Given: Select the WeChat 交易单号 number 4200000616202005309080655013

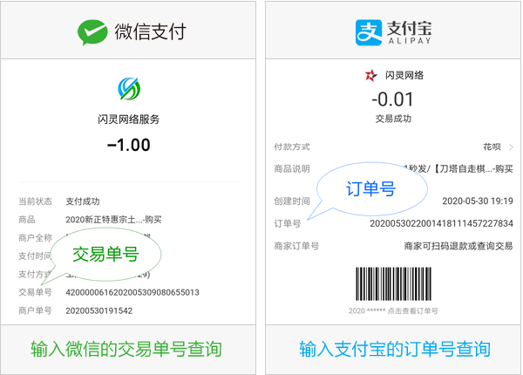Looking at the screenshot, I should click(132, 293).
